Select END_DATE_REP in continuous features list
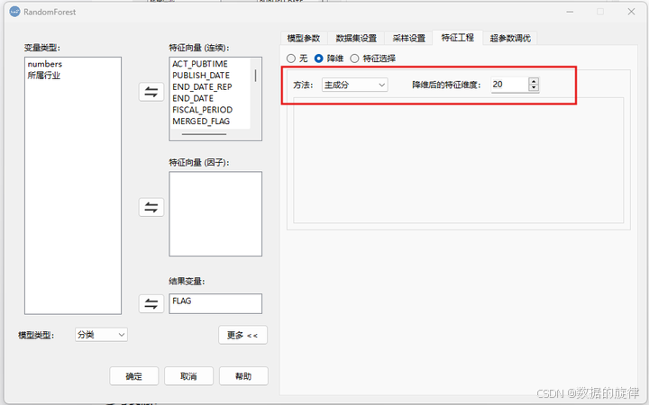Image resolution: width=649 pixels, height=405 pixels. pyautogui.click(x=202, y=87)
